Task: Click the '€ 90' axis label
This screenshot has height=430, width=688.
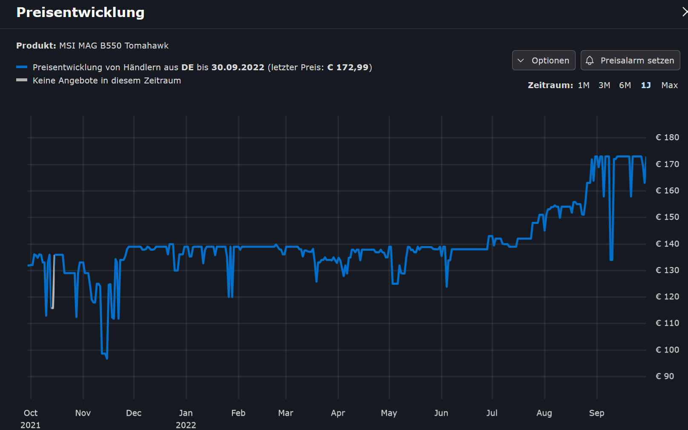Action: [x=665, y=376]
